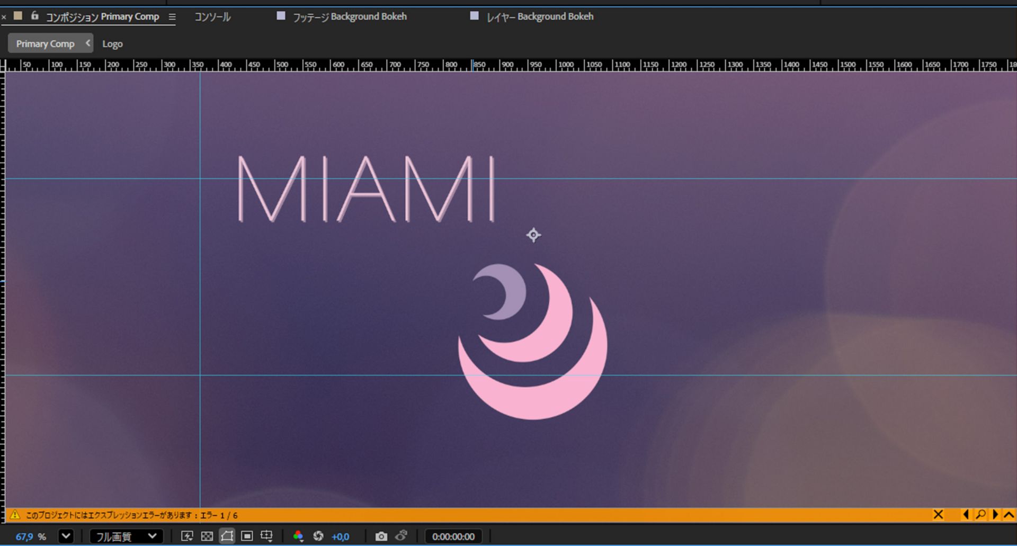Viewport: 1017px width, 546px height.
Task: Go to the previous expression error
Action: [966, 515]
